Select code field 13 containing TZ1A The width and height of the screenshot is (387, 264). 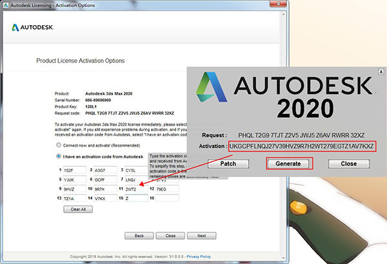(74, 198)
